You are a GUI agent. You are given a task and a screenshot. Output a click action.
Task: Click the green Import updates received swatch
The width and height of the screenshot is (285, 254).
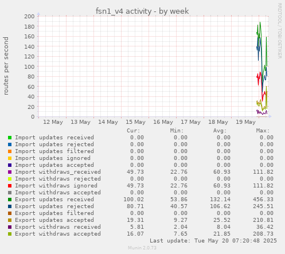tap(10, 138)
